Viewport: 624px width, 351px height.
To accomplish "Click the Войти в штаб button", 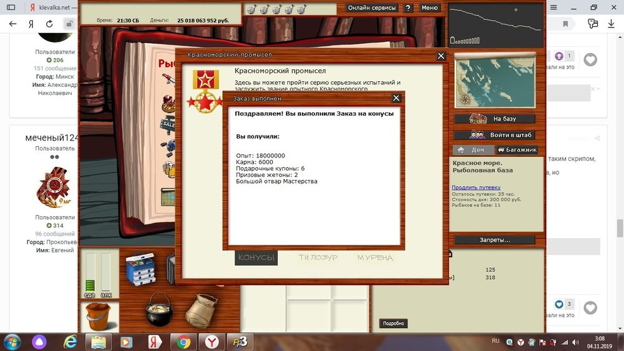I will [494, 135].
